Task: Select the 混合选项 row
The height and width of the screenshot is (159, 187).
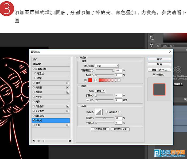Action: pos(51,64)
